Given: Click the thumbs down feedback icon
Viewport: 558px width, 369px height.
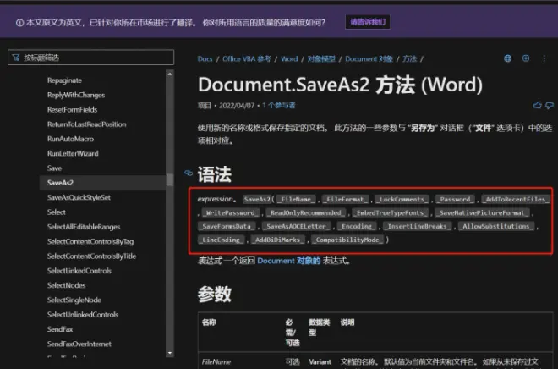Looking at the screenshot, I should coord(550,106).
